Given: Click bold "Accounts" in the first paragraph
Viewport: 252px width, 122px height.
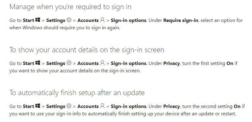Looking at the screenshot, I should [88, 20].
